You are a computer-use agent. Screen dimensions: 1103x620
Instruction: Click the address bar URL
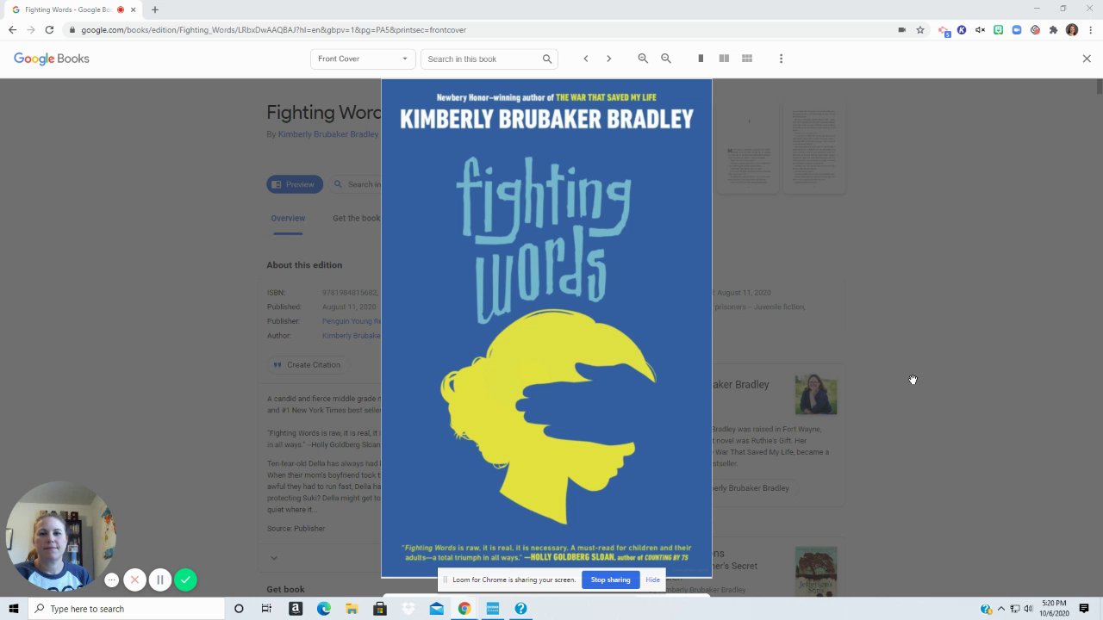[x=273, y=29]
